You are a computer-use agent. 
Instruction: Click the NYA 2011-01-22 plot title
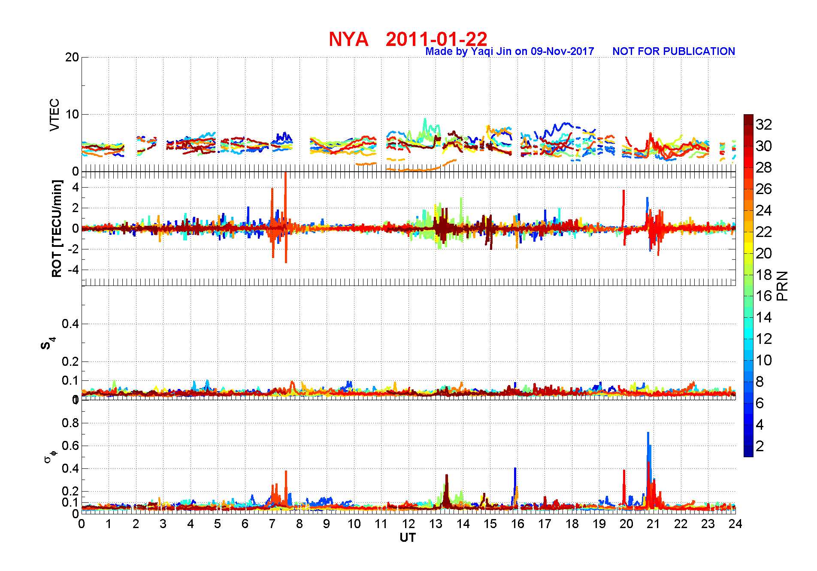(408, 39)
